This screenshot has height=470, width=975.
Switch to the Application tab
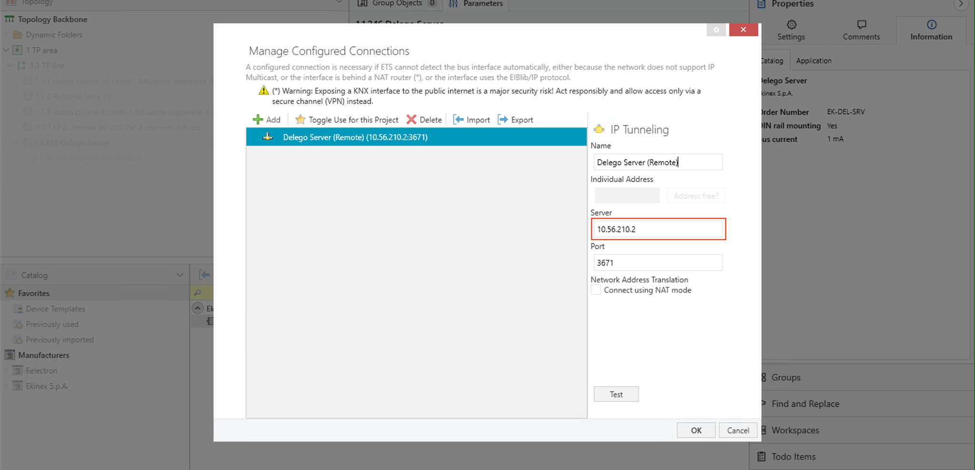coord(814,60)
